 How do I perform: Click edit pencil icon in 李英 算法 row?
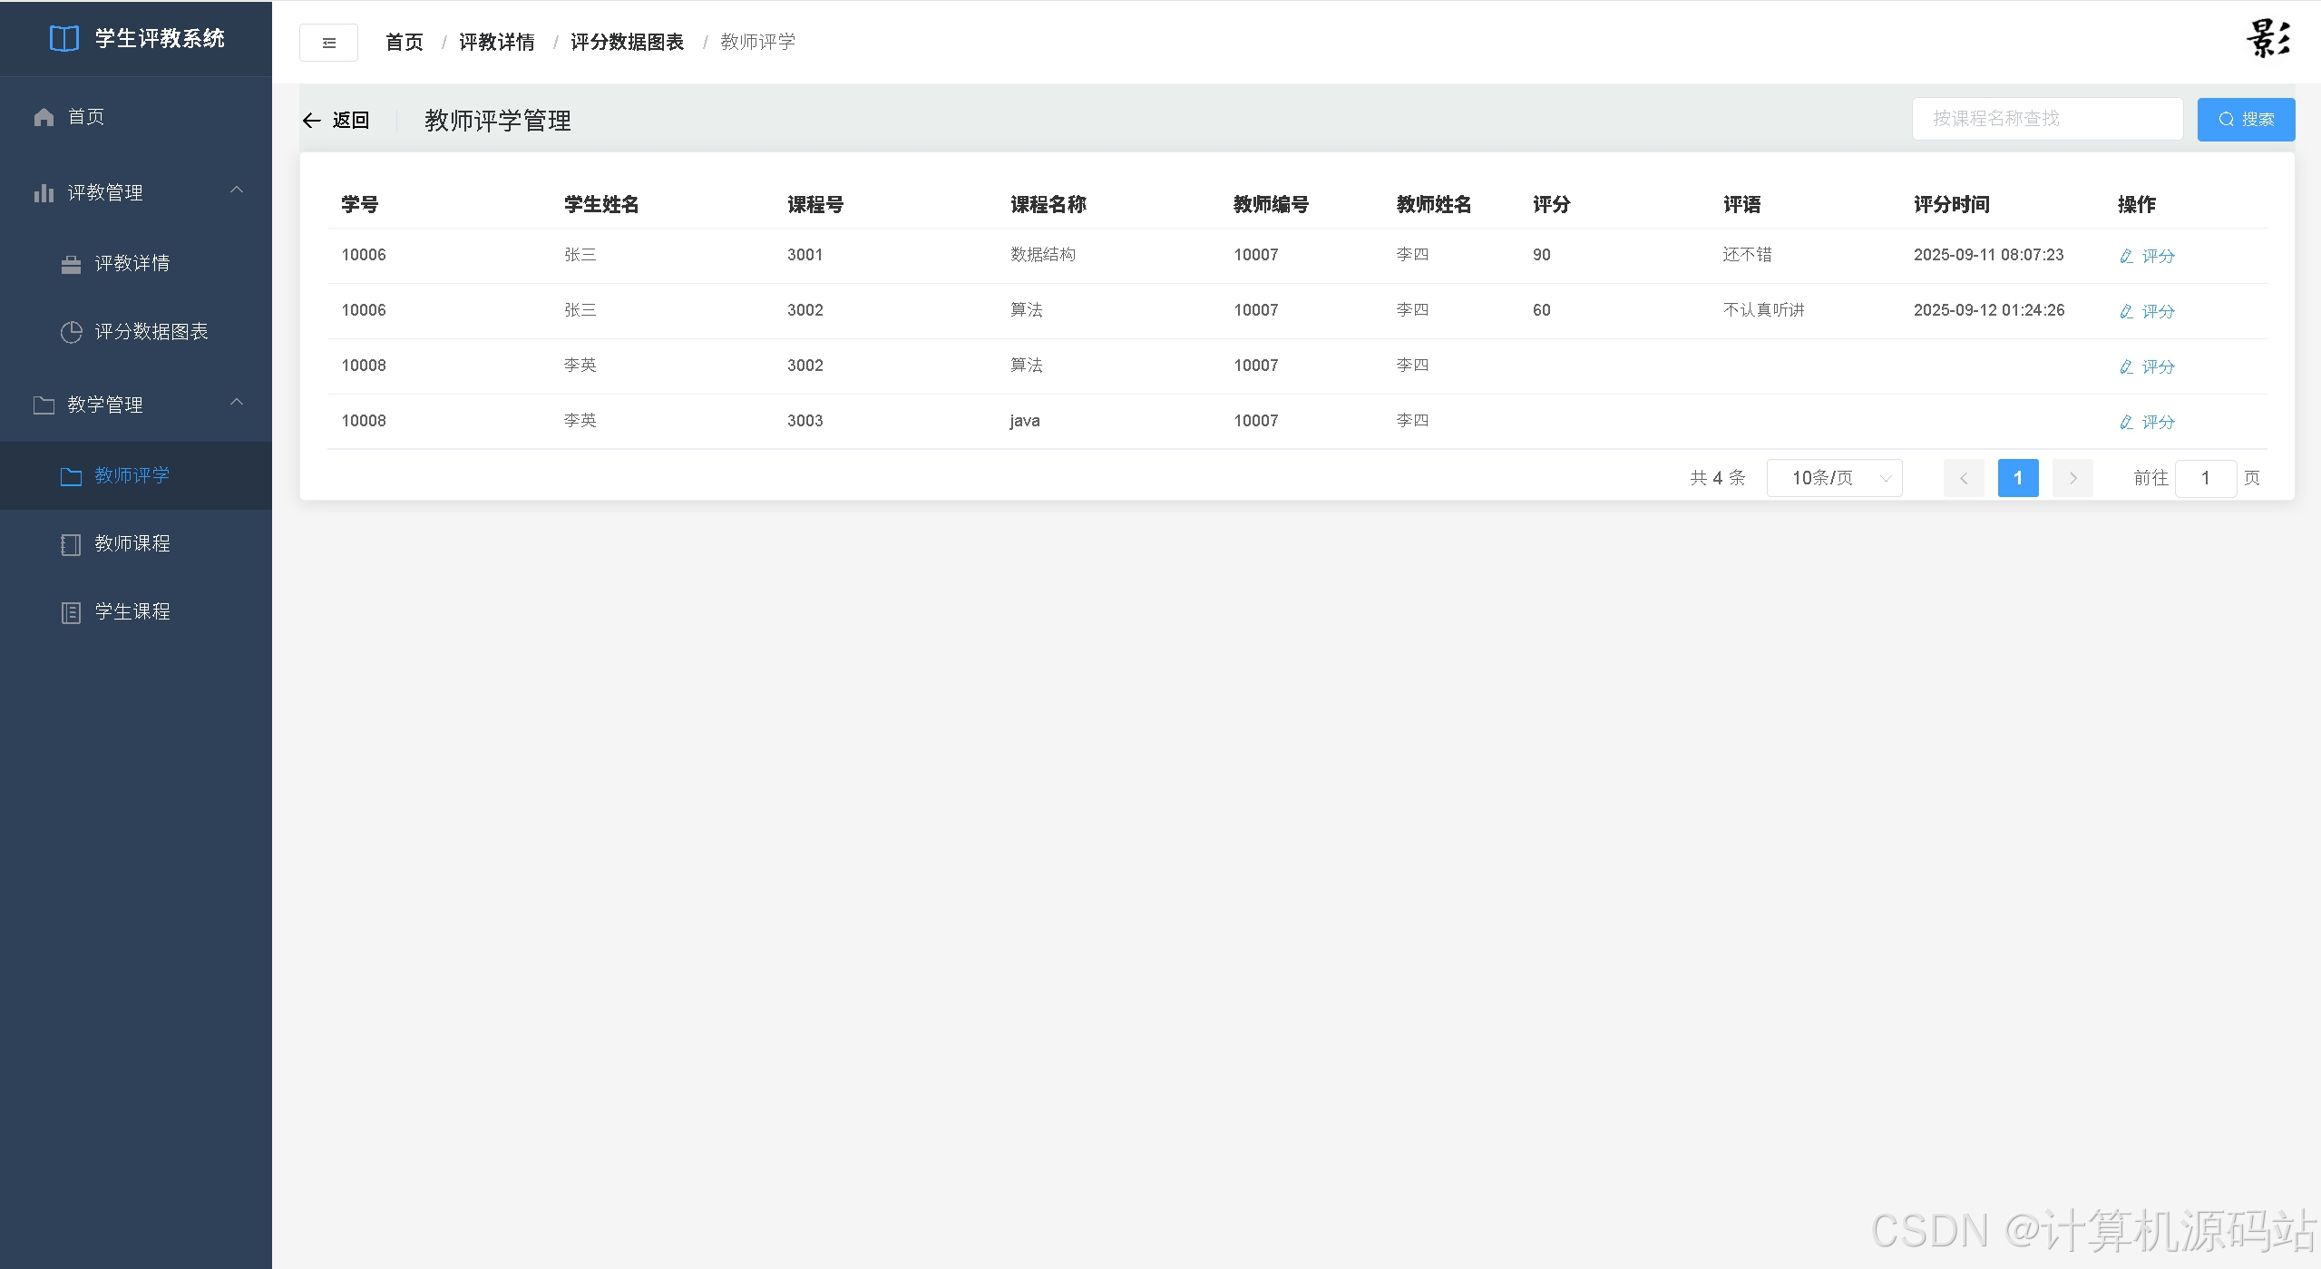pos(2126,366)
